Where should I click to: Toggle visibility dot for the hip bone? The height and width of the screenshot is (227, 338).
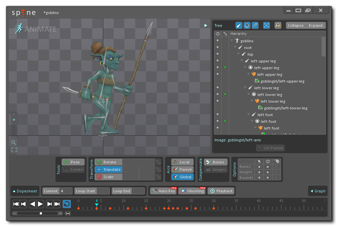(x=217, y=54)
